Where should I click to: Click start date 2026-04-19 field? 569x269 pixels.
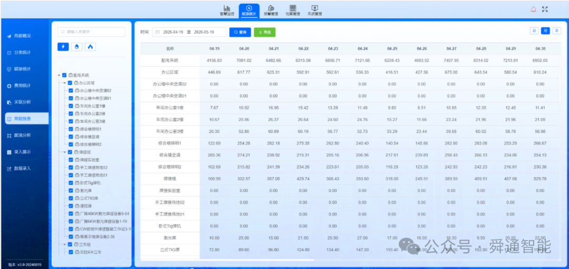(x=174, y=32)
